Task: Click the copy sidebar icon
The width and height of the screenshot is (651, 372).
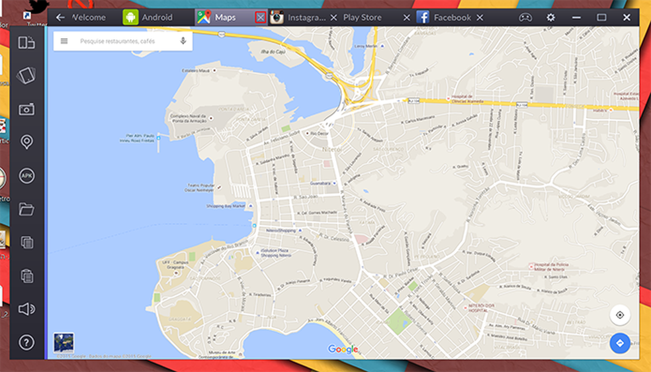Action: (x=27, y=242)
